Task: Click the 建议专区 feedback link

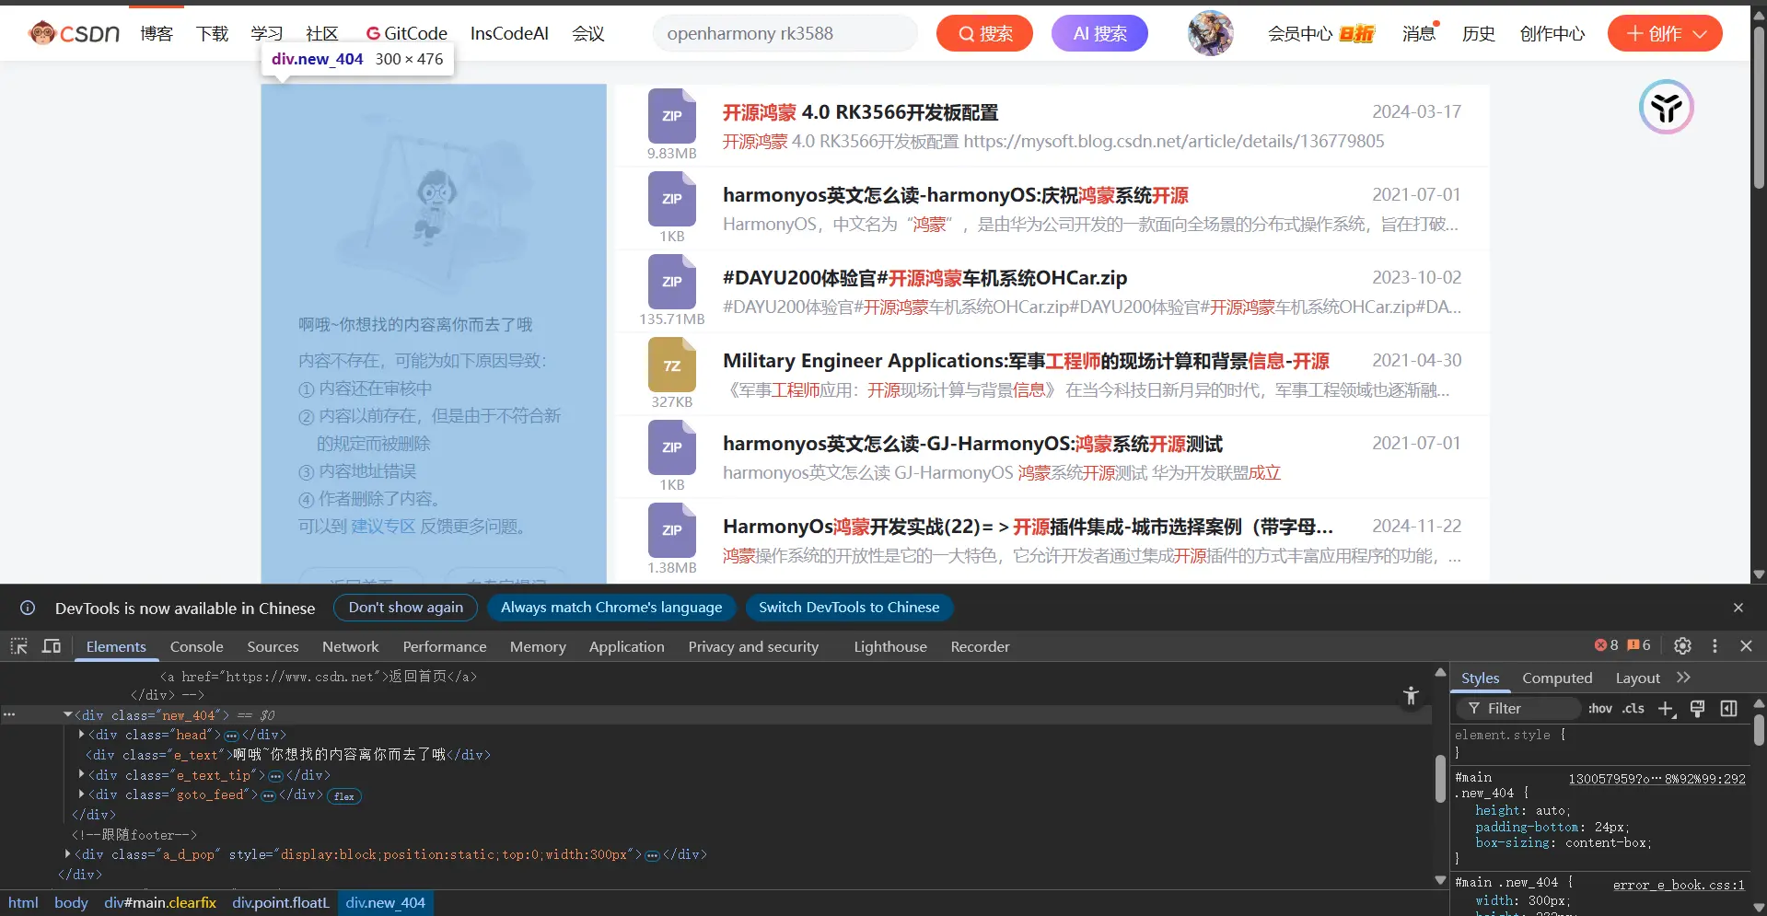Action: coord(383,527)
